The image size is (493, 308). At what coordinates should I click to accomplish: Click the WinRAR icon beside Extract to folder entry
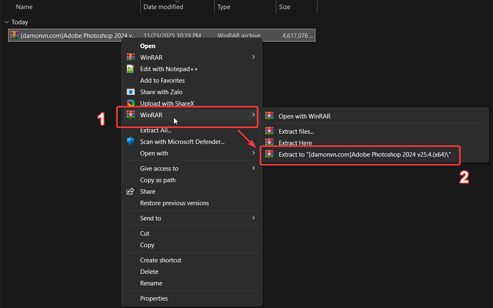click(269, 154)
